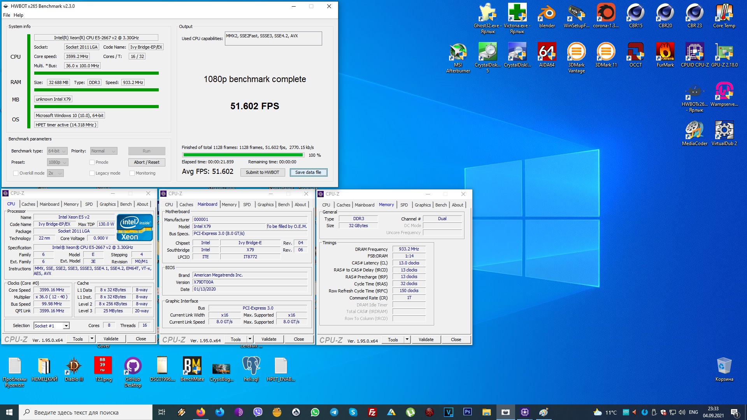The image size is (747, 420).
Task: Open HPET_ENAB file on desktop
Action: point(281,369)
